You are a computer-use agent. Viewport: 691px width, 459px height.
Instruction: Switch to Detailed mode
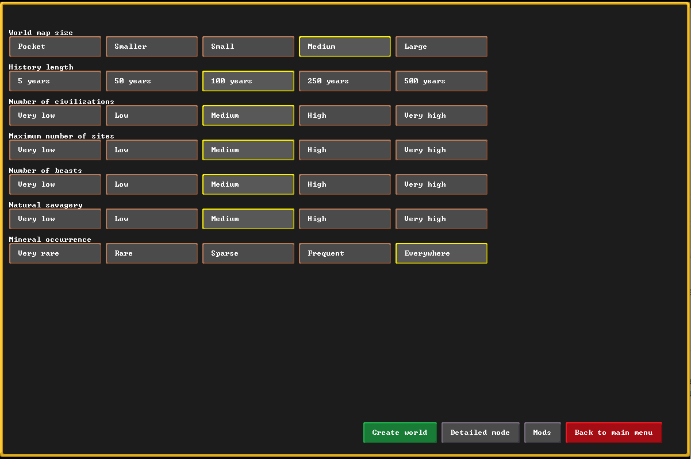tap(480, 433)
